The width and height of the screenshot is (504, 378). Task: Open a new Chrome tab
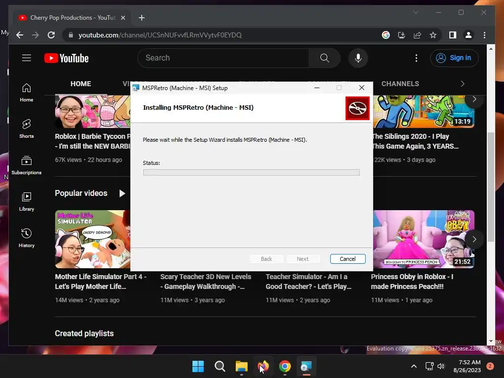tap(141, 18)
